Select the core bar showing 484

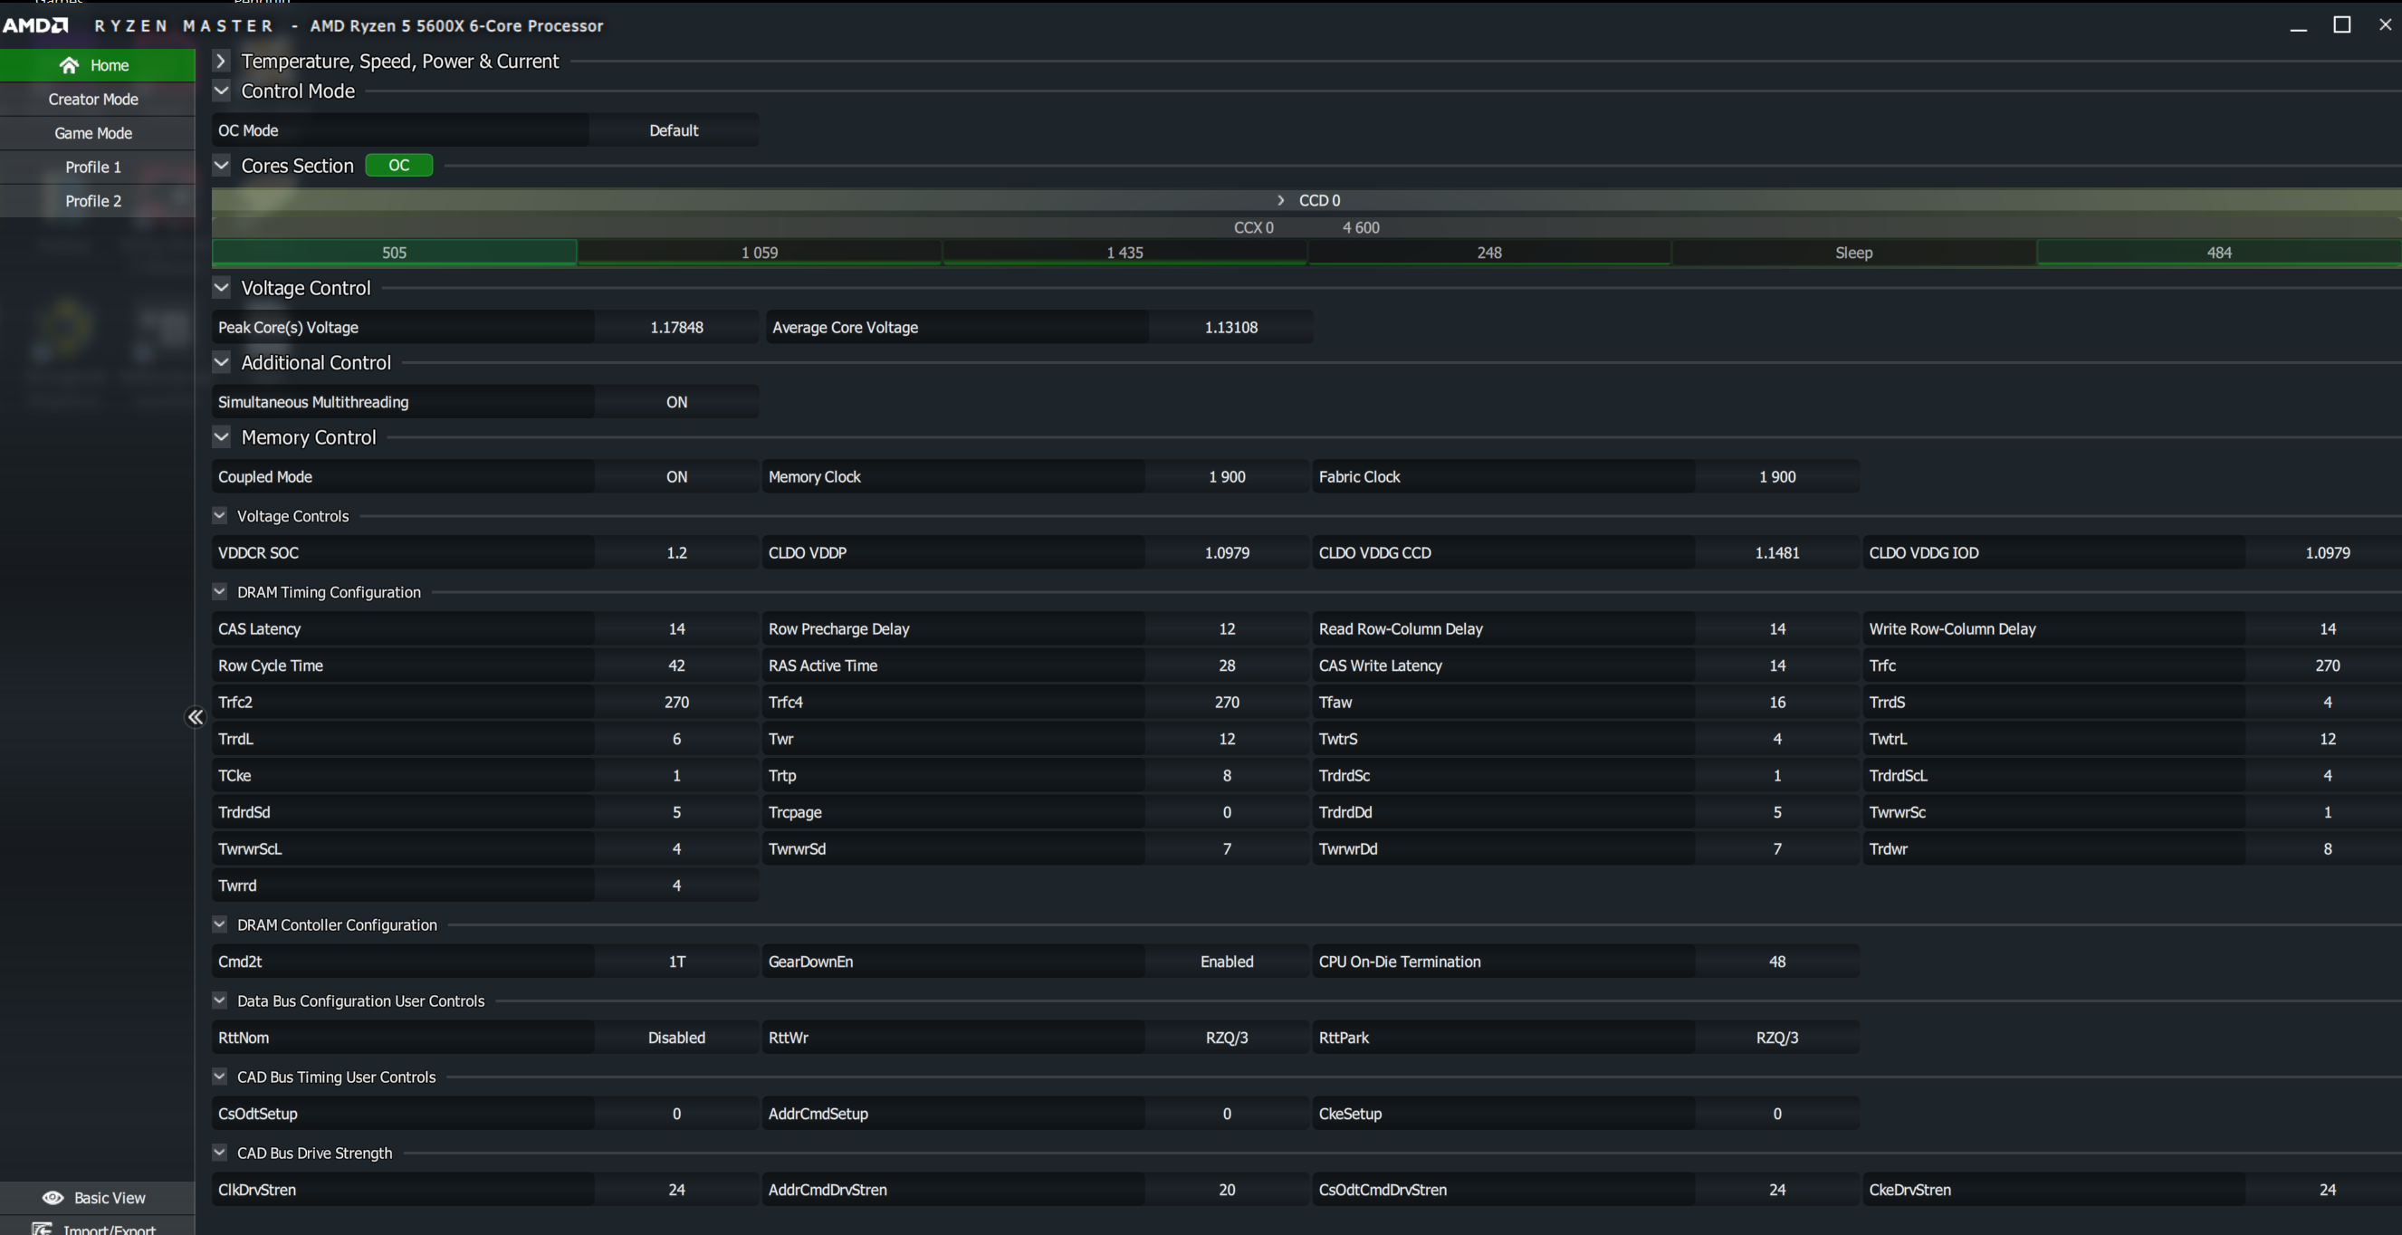point(2219,253)
